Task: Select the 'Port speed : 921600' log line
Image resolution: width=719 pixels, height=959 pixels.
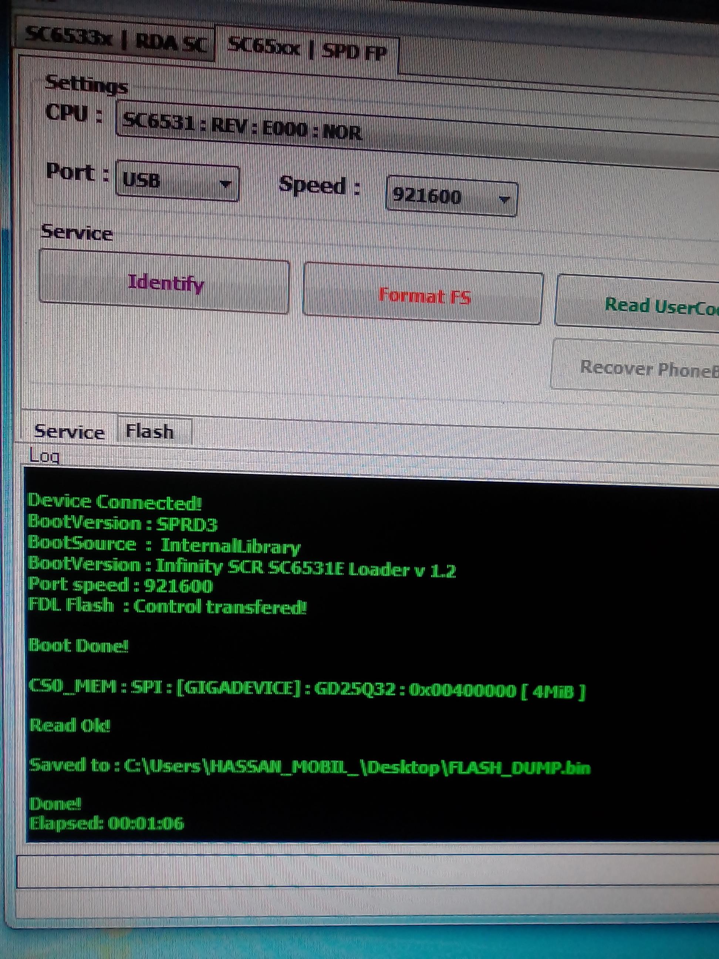Action: (121, 585)
